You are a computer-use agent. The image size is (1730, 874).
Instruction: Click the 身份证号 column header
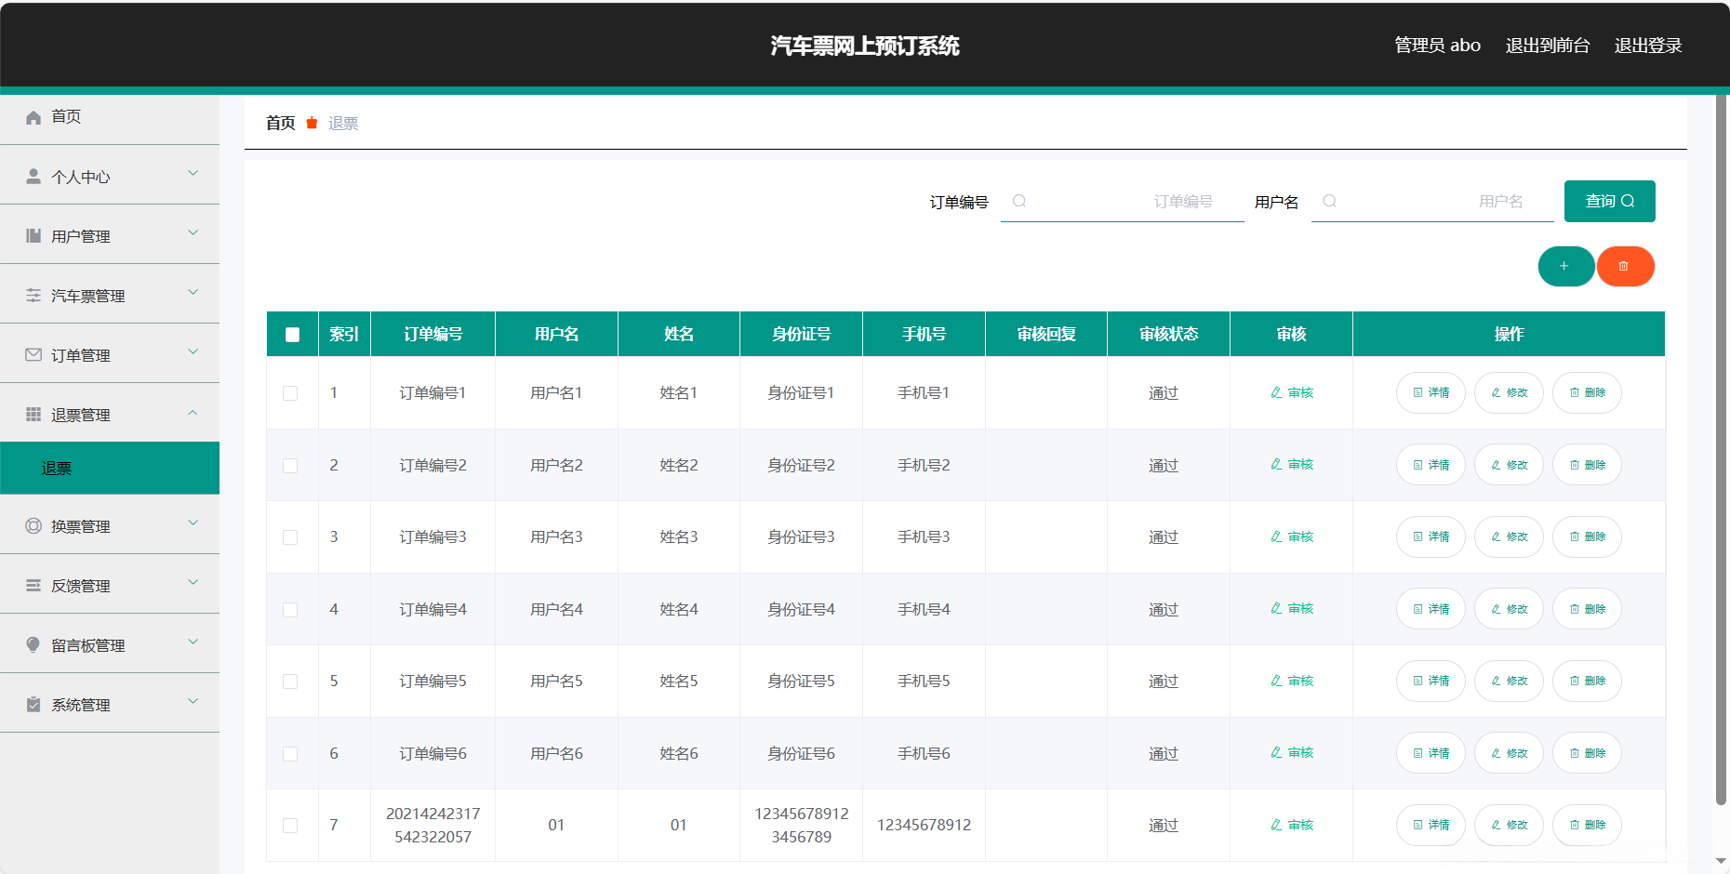coord(802,334)
